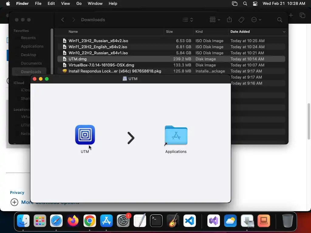Open the Help menu
Screen dimensions: 311x233
pos(113,4)
